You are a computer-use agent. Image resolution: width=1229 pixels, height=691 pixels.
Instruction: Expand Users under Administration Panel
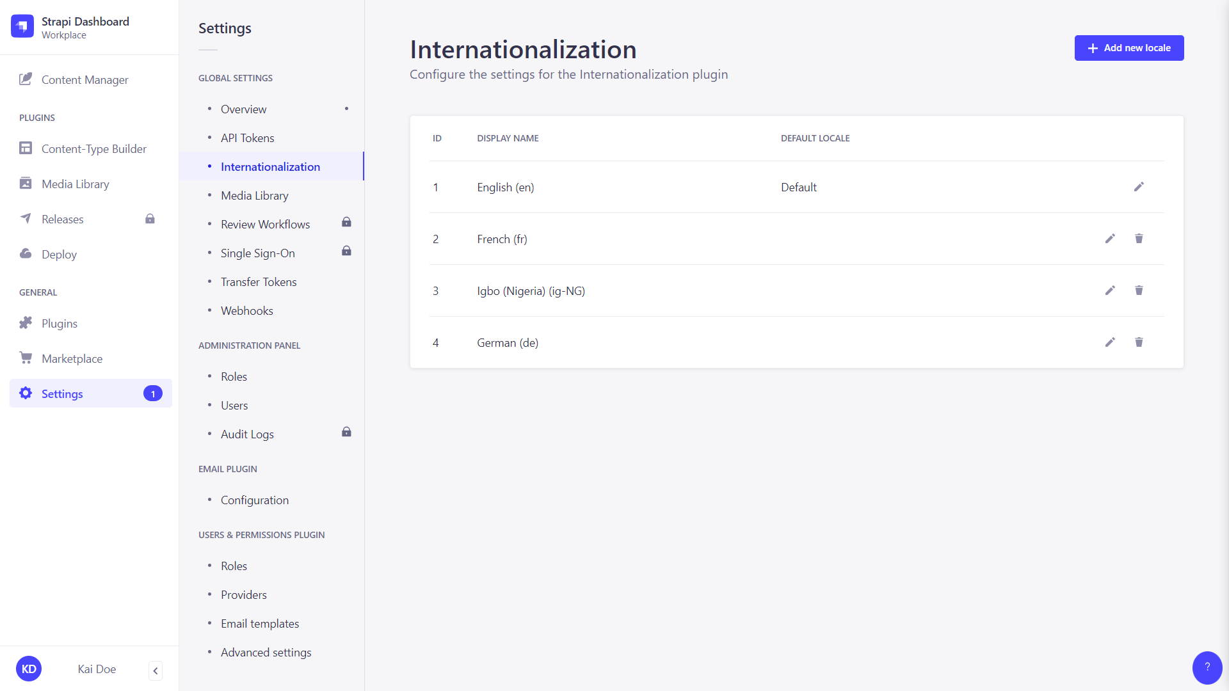[234, 405]
